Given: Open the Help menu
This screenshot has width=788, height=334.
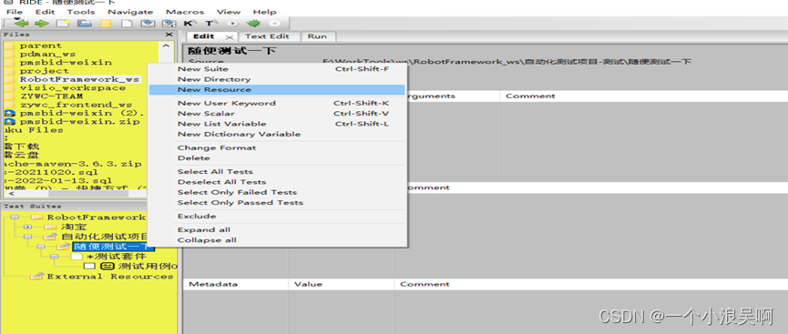Looking at the screenshot, I should pos(265,12).
